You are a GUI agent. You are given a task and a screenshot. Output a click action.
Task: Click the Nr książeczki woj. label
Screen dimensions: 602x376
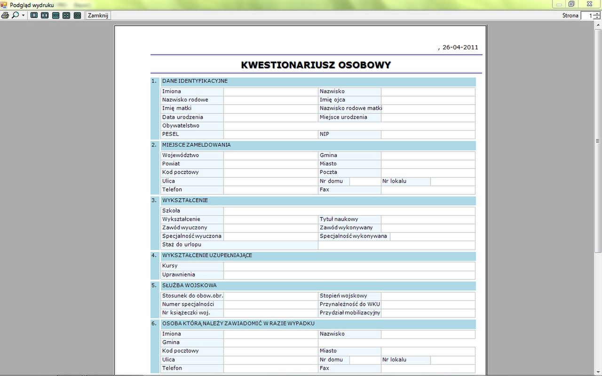pos(186,313)
